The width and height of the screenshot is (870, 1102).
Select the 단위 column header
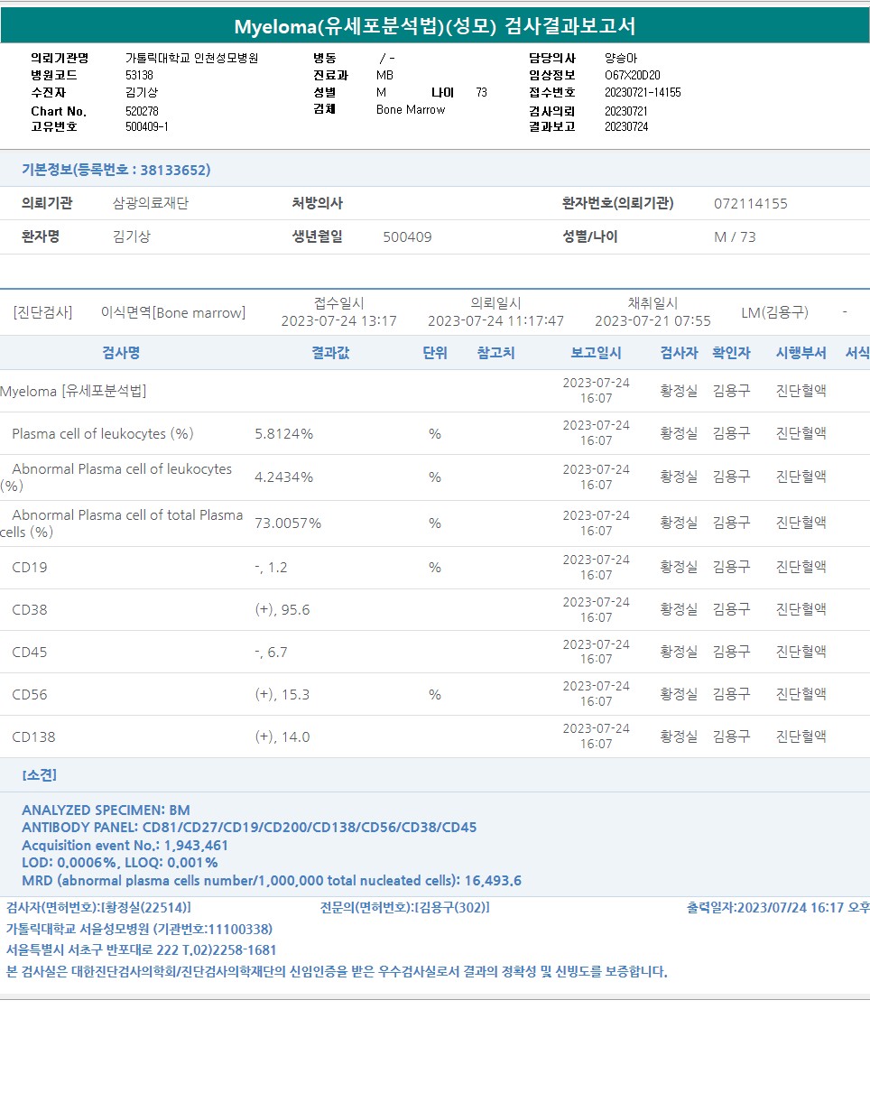coord(434,353)
